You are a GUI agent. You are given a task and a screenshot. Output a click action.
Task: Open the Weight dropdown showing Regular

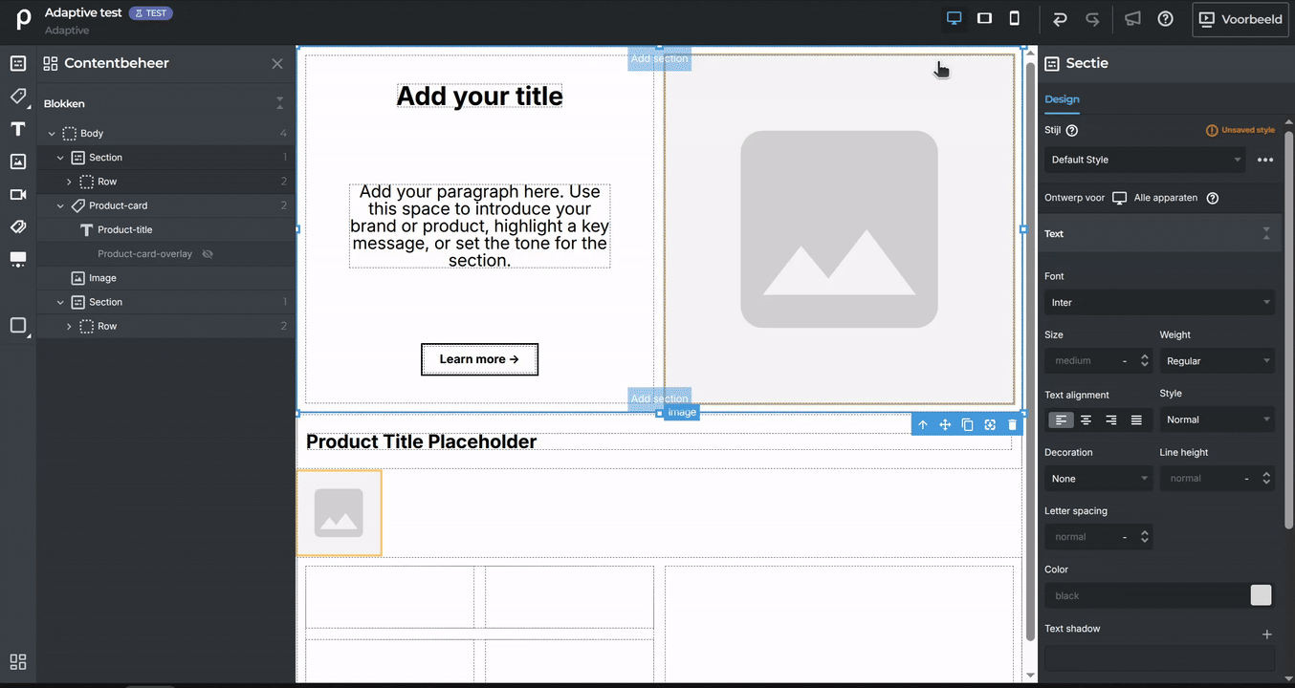click(1217, 360)
